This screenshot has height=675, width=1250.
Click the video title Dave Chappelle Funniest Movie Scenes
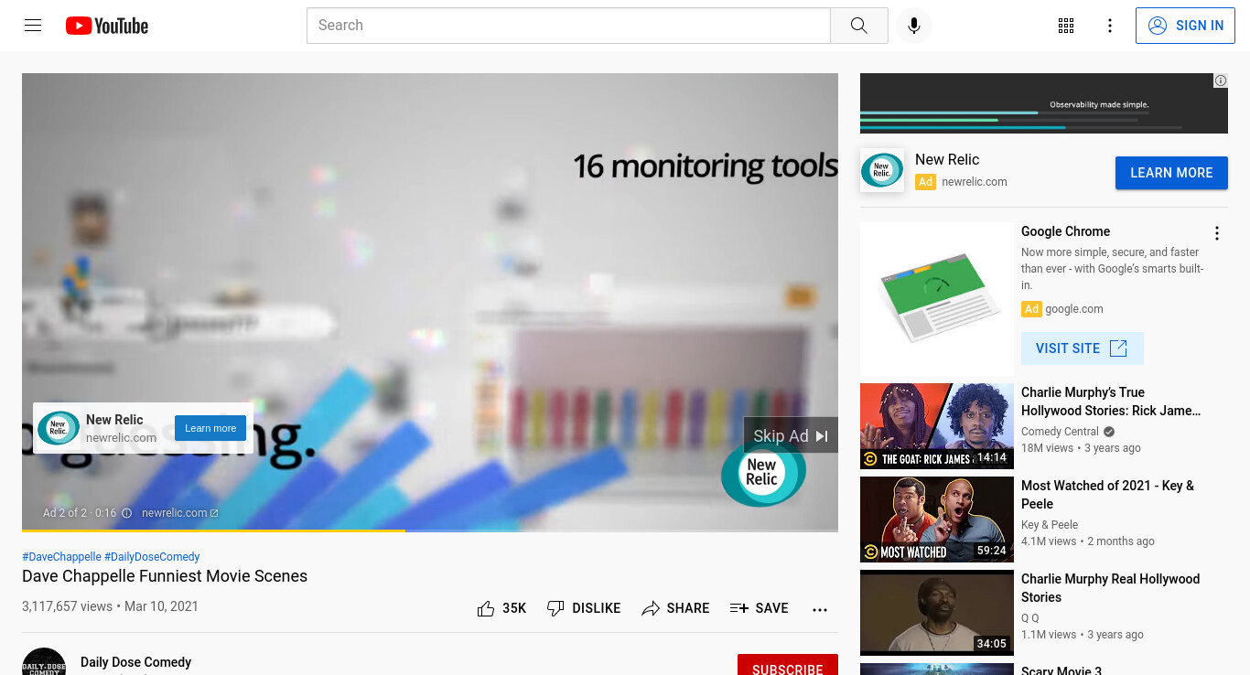(x=165, y=576)
